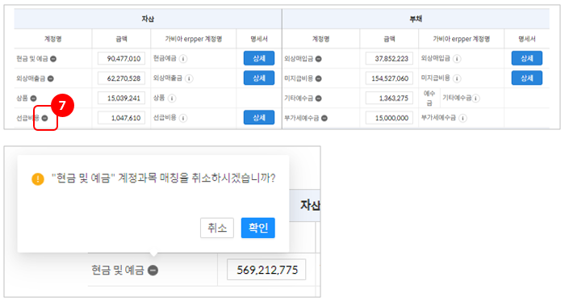Edit amount field 62,270,528
Viewport: 565px width, 302px height.
[121, 78]
